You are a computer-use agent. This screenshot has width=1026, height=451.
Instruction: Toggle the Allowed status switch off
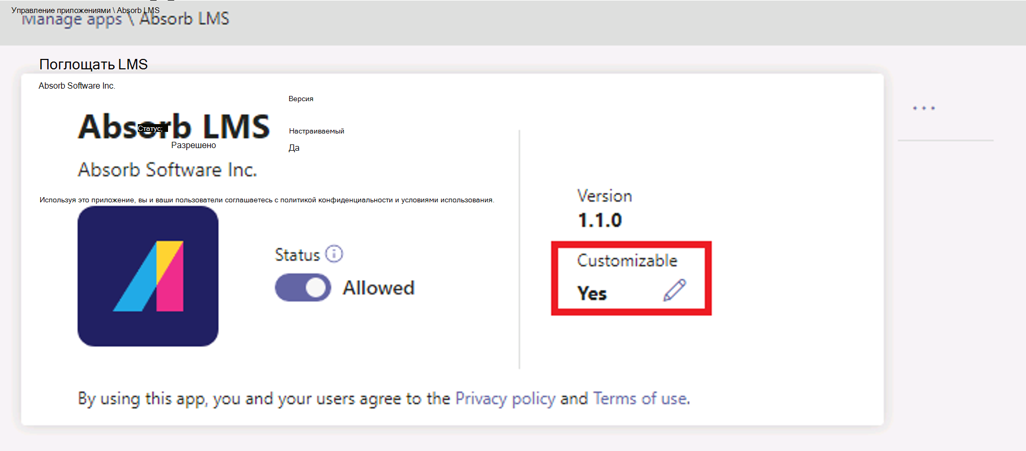tap(303, 287)
